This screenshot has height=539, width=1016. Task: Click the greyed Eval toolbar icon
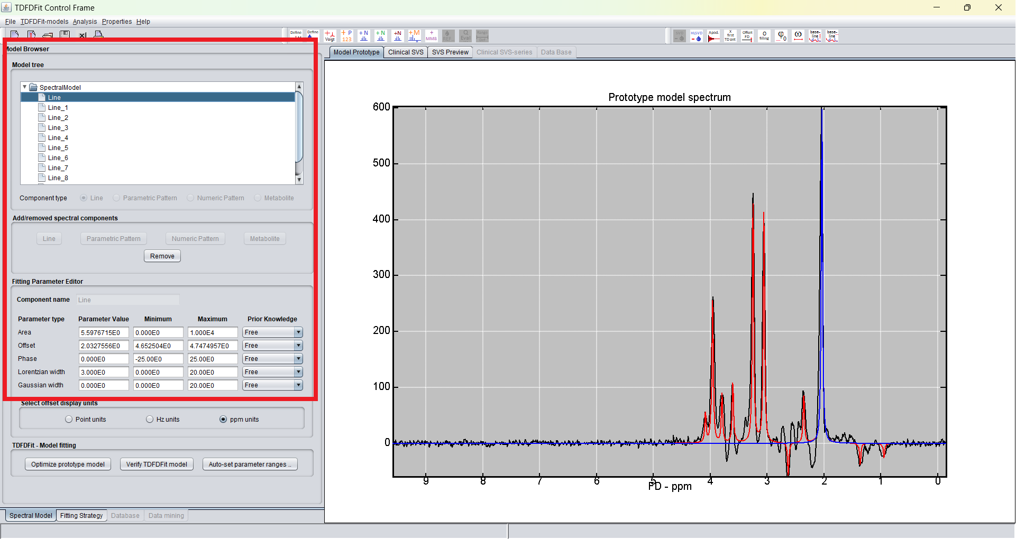[465, 35]
